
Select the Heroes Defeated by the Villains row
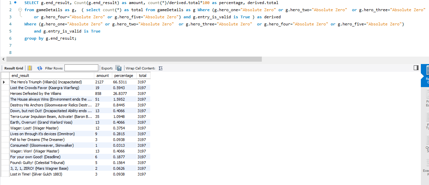coord(76,94)
